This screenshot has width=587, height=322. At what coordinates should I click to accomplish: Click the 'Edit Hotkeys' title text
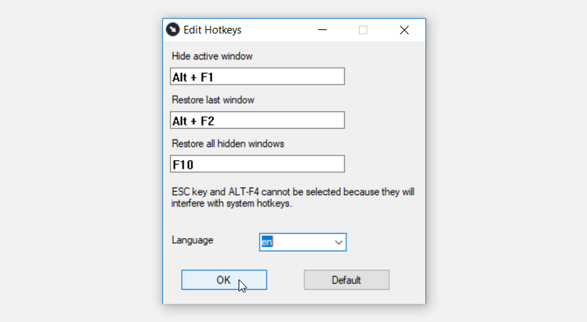(212, 30)
